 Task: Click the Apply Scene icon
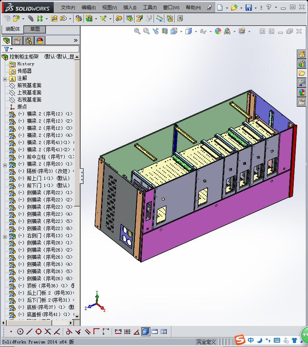tap(227, 31)
